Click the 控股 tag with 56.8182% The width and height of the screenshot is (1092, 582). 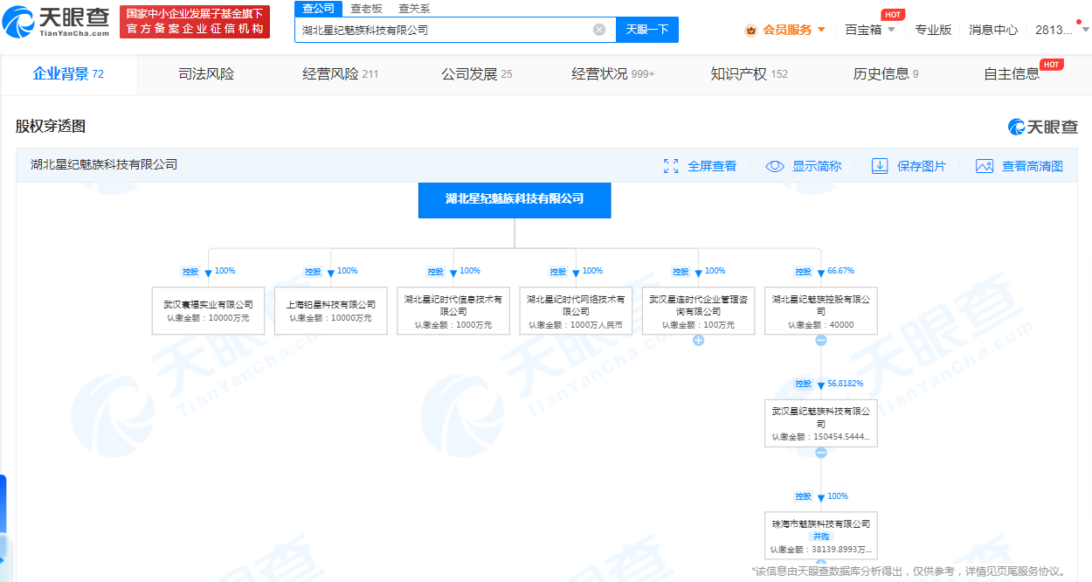[x=803, y=384]
